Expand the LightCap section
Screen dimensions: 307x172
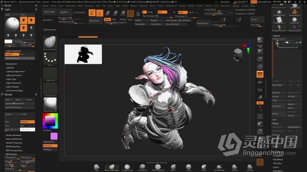(x=10, y=68)
